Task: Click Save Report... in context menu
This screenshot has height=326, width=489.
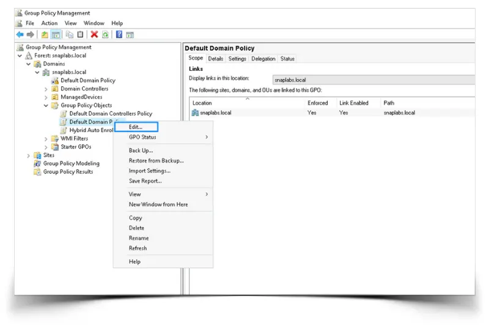Action: click(163, 181)
